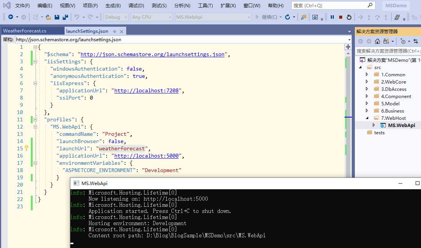Click the Pending Changes Filter clock icon
Viewport: 421px width, 248px height.
coord(403,41)
